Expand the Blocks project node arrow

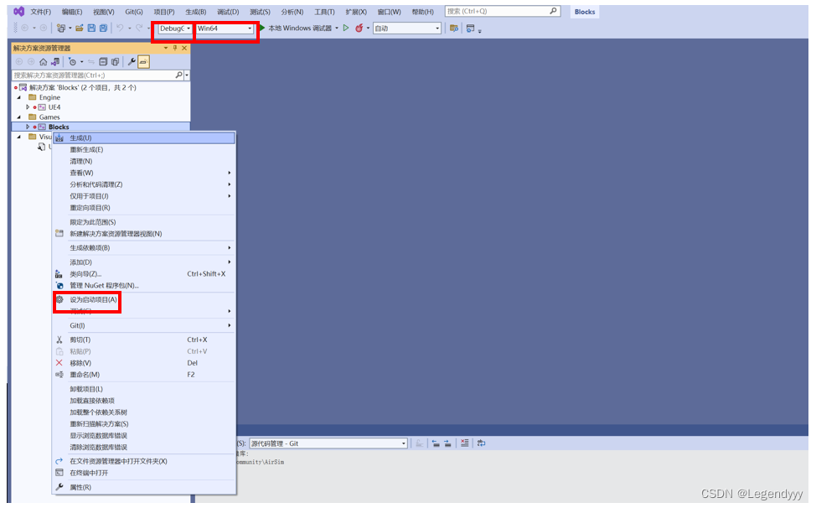tap(28, 127)
